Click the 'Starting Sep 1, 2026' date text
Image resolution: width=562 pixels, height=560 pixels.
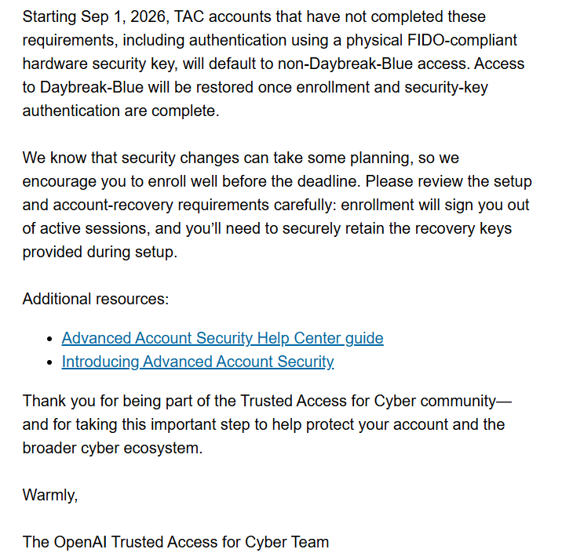tap(94, 16)
